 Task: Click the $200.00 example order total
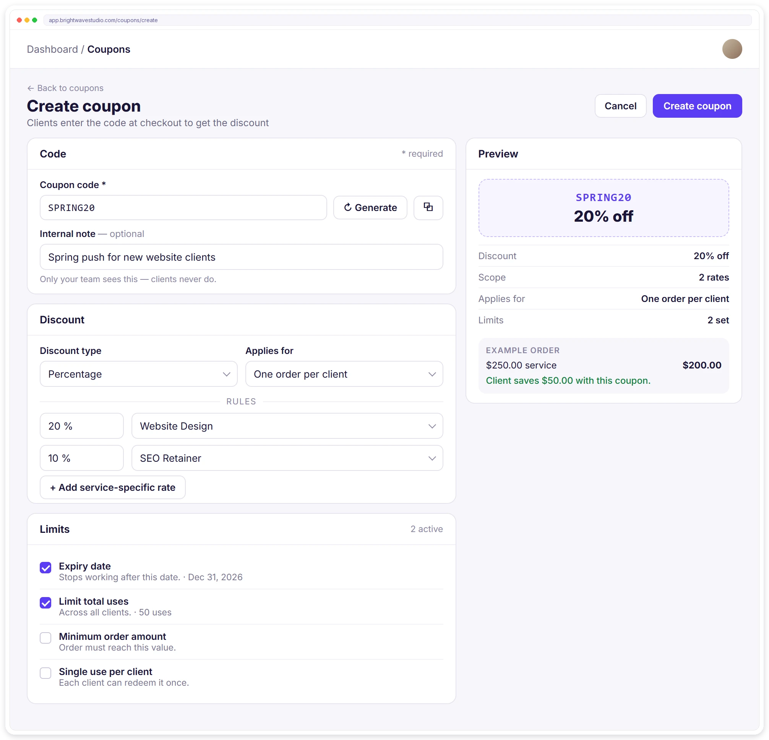tap(701, 365)
